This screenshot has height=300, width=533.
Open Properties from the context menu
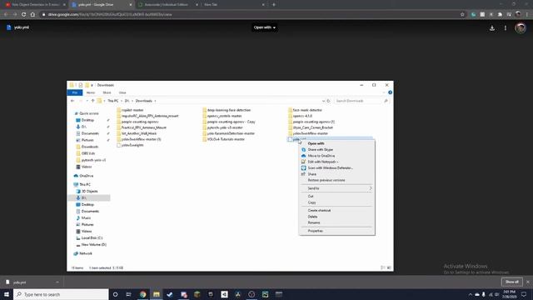tap(315, 231)
